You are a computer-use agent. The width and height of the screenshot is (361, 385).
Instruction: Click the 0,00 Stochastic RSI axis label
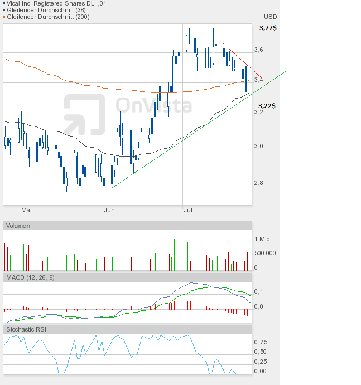point(261,371)
